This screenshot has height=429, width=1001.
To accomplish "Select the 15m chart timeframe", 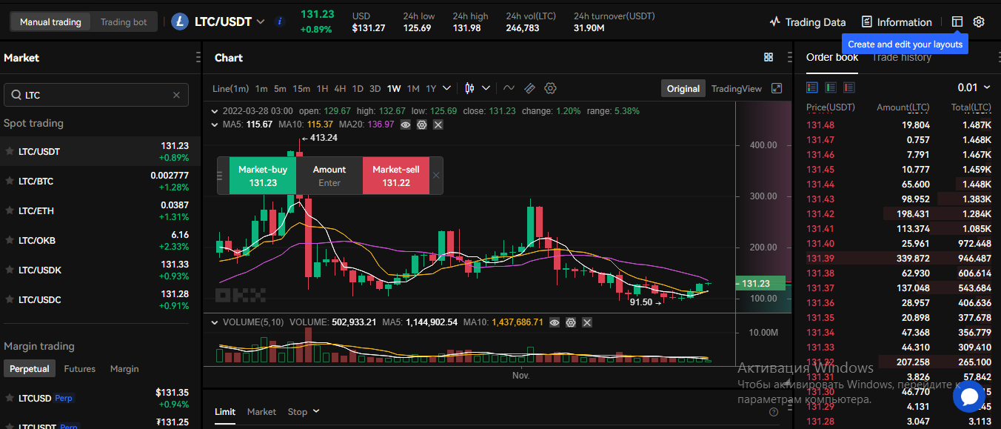I will click(x=301, y=88).
